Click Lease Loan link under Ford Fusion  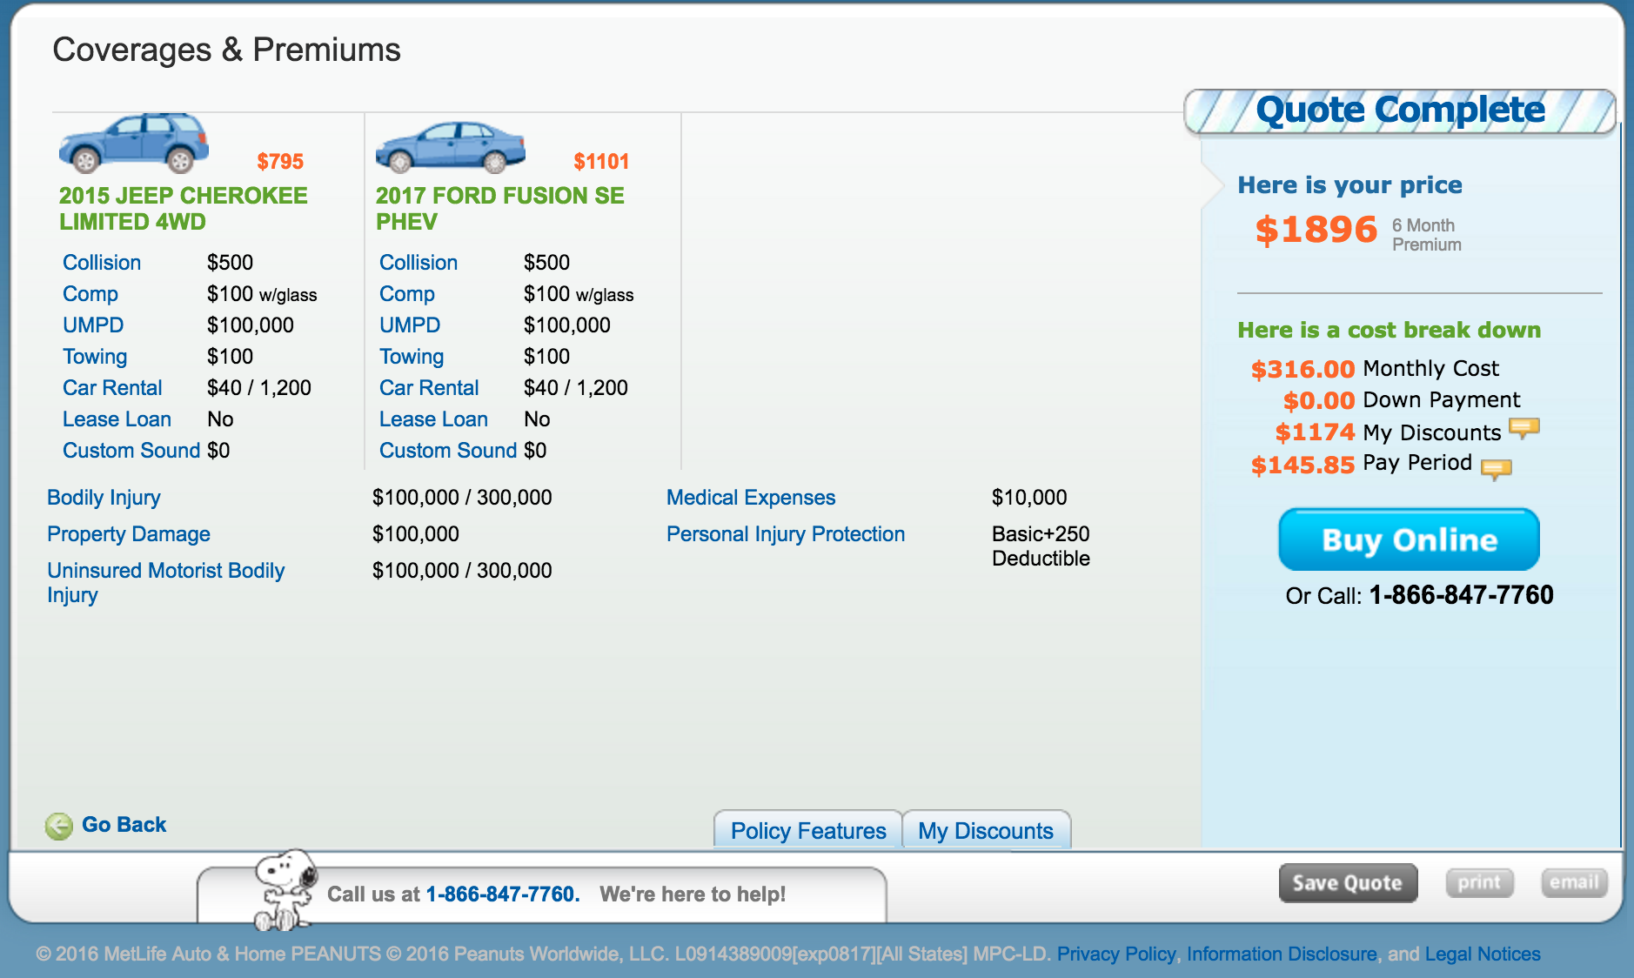pyautogui.click(x=433, y=419)
